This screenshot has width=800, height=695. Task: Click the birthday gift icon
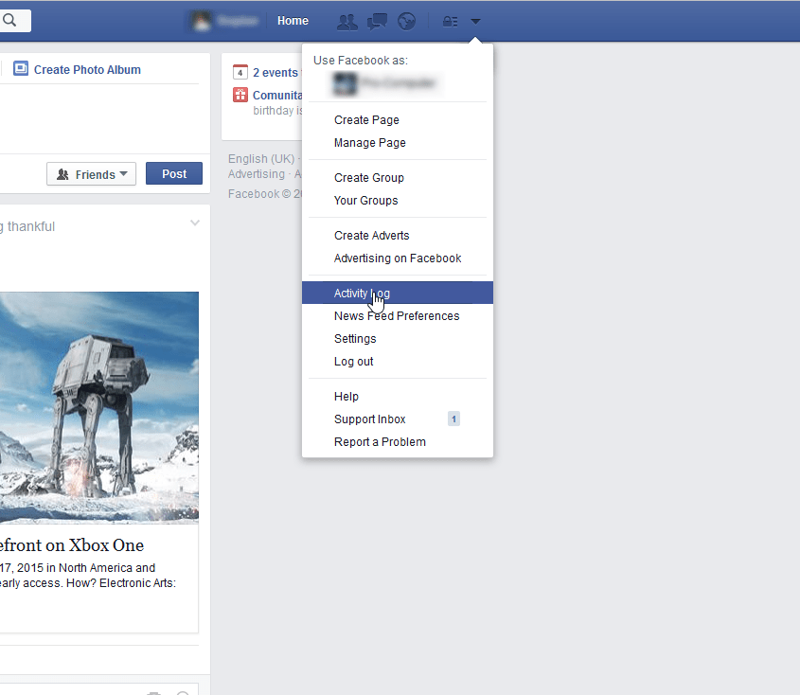coord(240,95)
